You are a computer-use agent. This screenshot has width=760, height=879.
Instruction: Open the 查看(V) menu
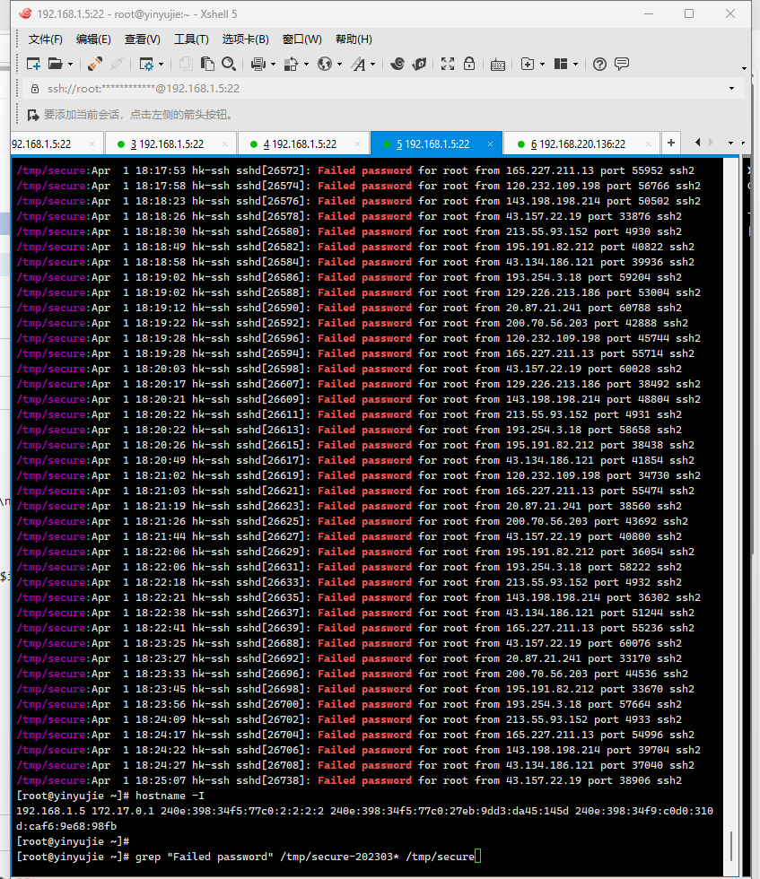tap(143, 39)
